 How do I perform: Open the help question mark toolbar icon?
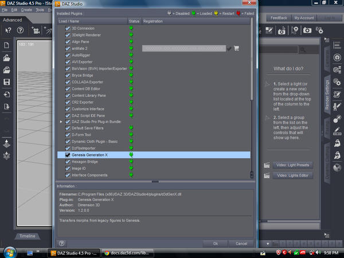click(20, 30)
